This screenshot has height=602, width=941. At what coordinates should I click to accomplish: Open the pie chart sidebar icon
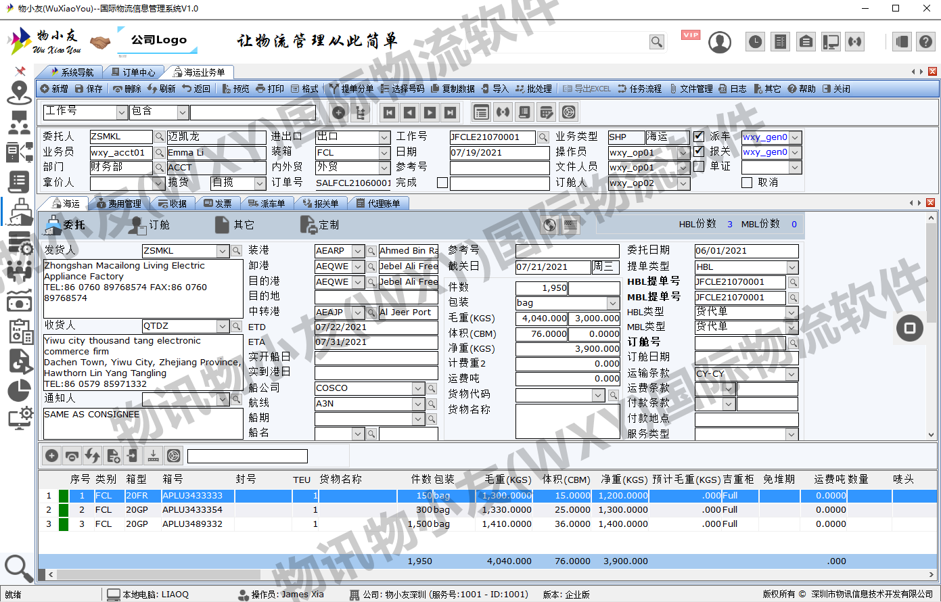pyautogui.click(x=19, y=390)
